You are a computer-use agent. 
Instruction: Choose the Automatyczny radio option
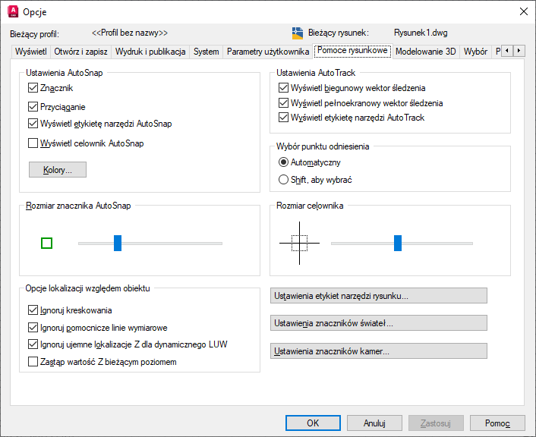point(284,162)
